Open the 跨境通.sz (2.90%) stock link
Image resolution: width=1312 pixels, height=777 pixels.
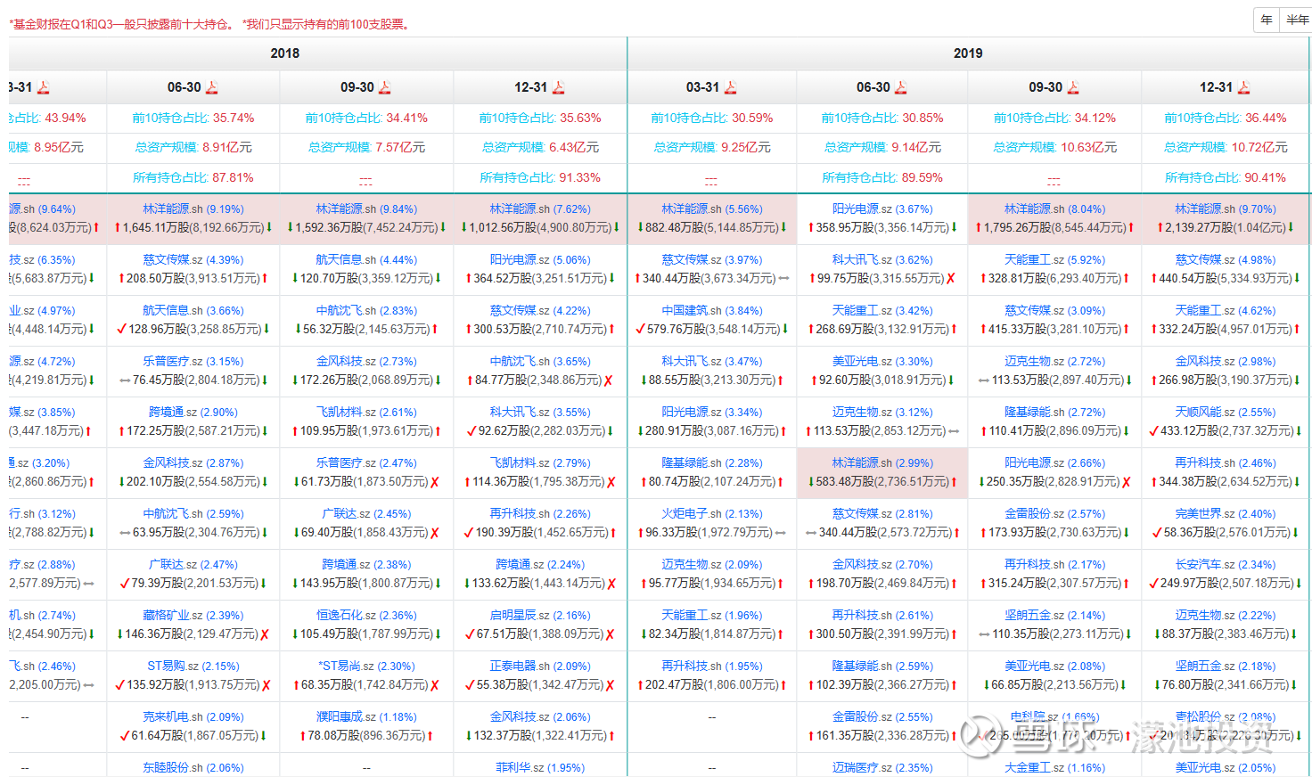pos(193,413)
